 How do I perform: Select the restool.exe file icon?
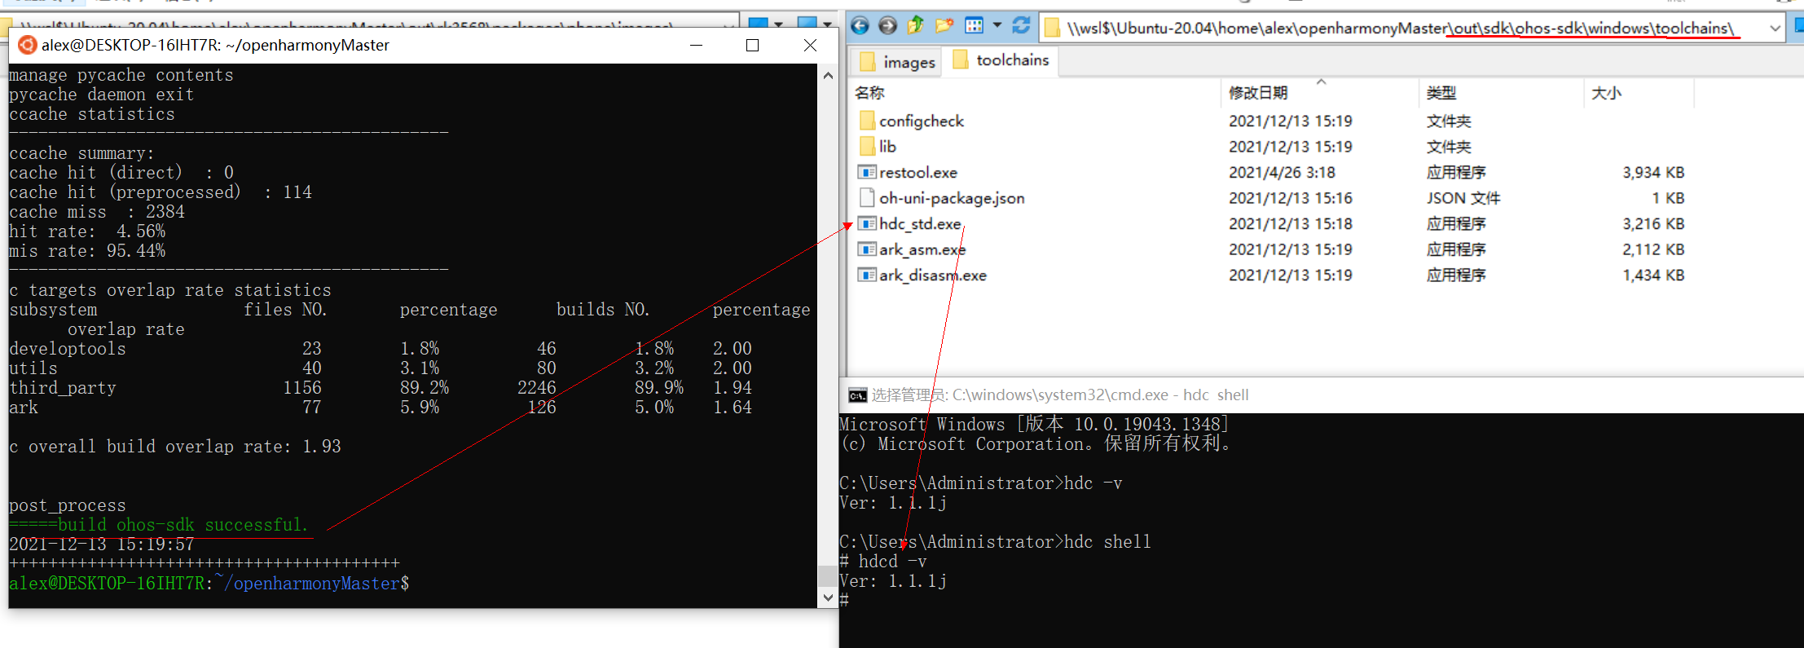click(x=867, y=172)
